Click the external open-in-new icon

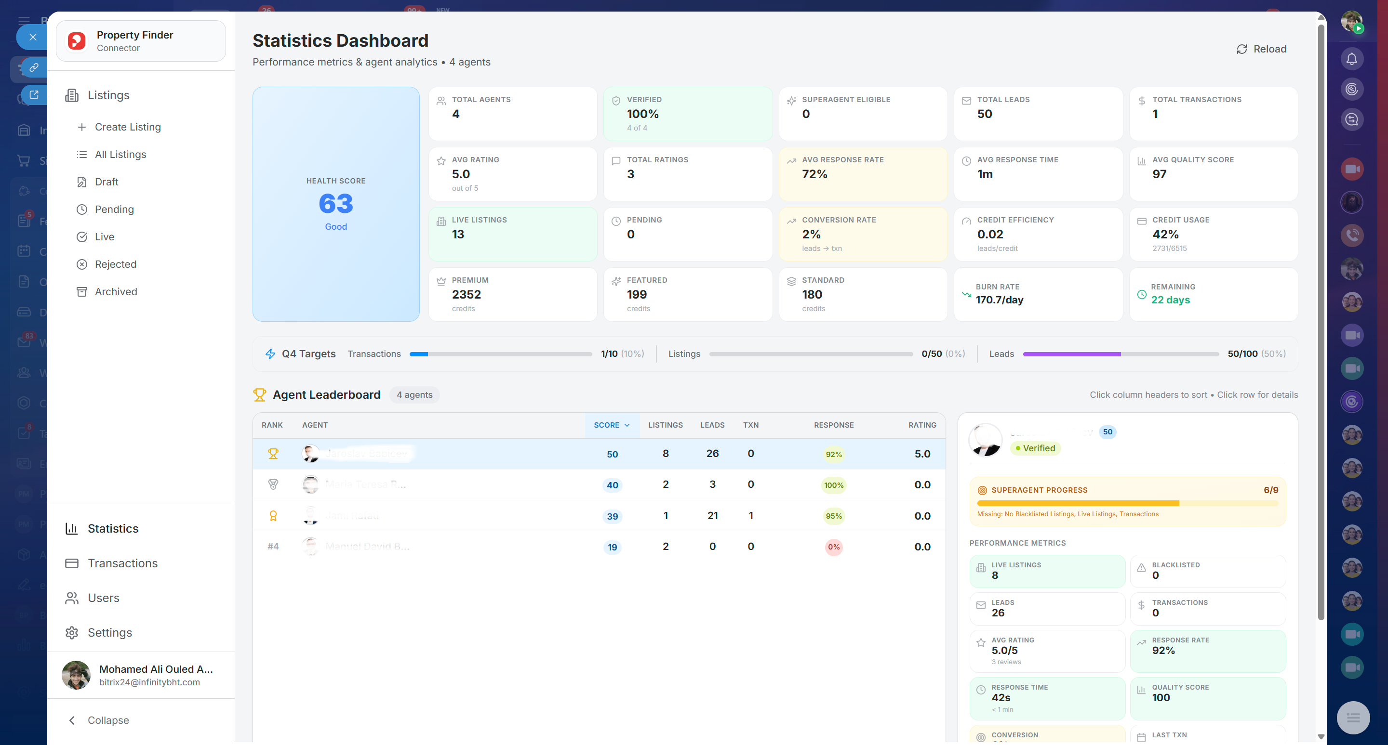coord(34,95)
